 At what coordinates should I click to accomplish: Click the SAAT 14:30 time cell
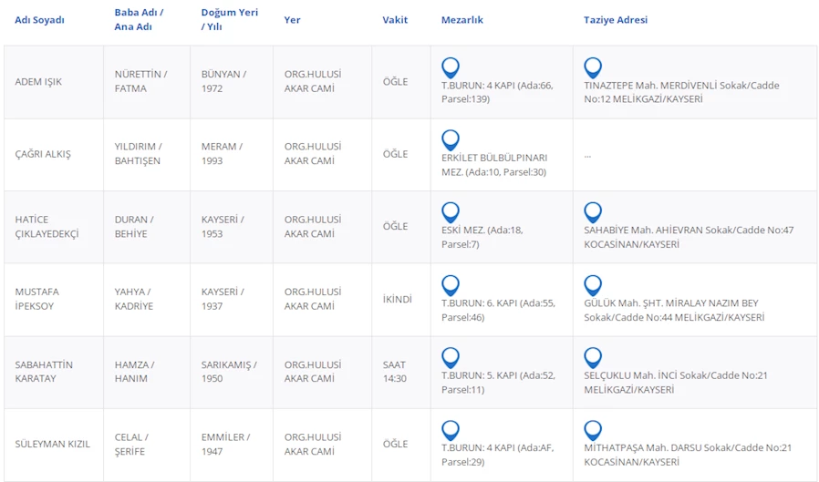pos(395,372)
